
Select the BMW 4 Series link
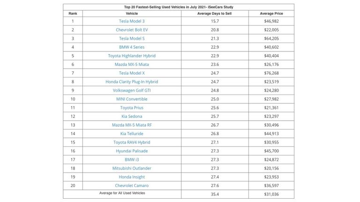(x=132, y=47)
